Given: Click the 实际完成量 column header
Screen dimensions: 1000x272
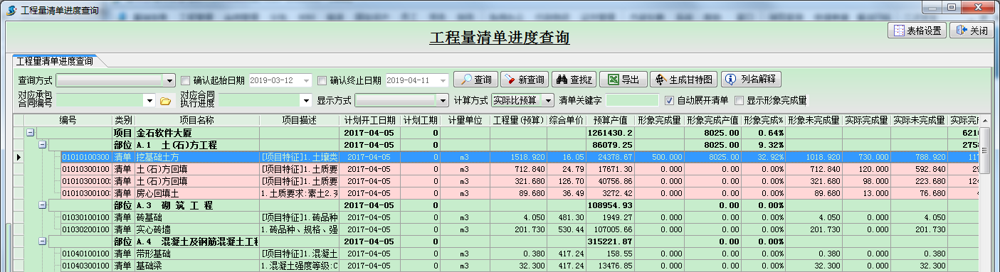Looking at the screenshot, I should coord(865,120).
